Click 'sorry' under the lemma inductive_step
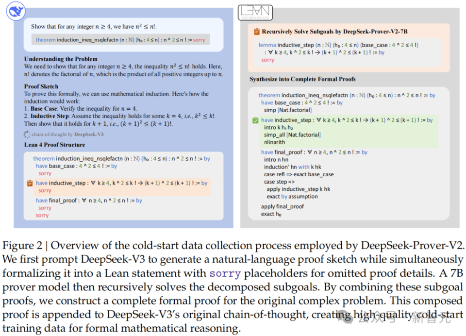Screen dimensions: 466x336 [268, 60]
